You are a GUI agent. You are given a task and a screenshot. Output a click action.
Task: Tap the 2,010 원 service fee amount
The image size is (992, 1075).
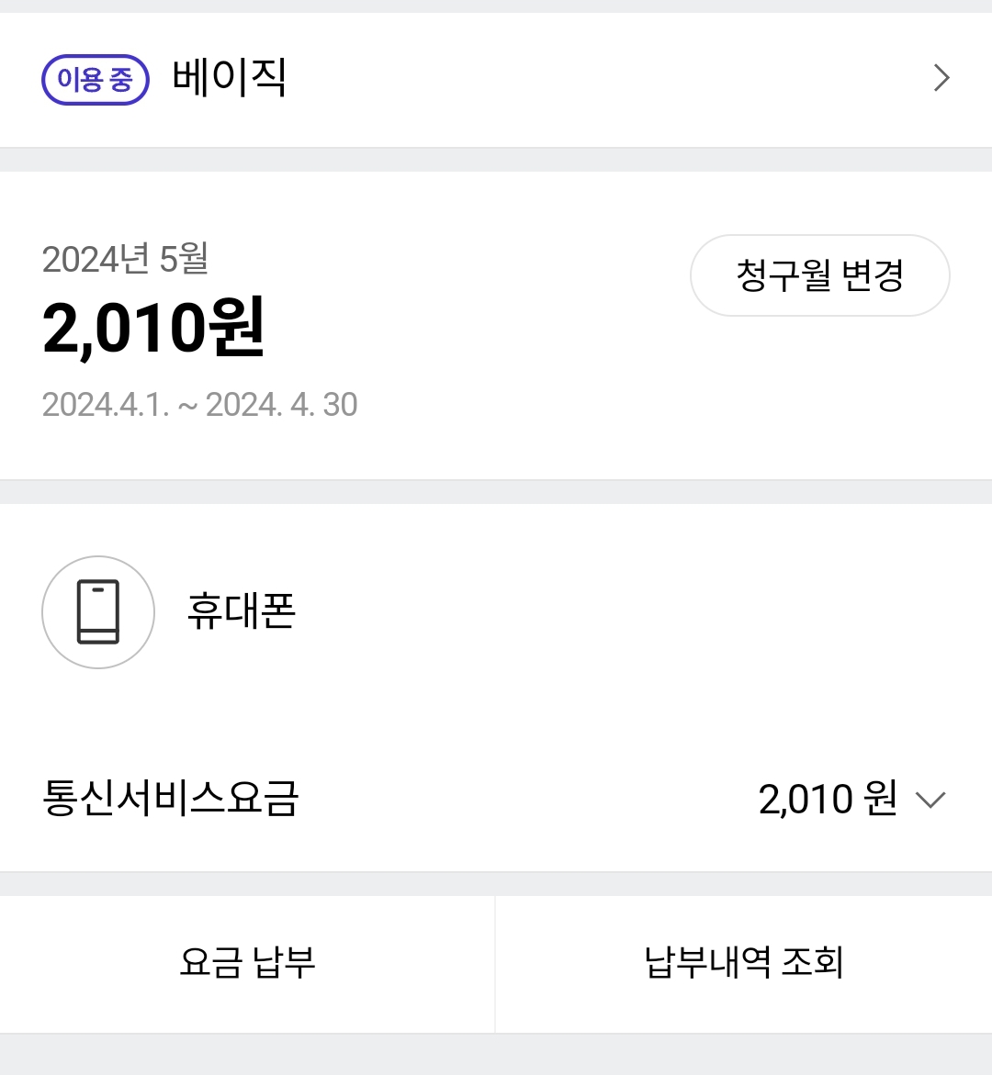coord(827,800)
